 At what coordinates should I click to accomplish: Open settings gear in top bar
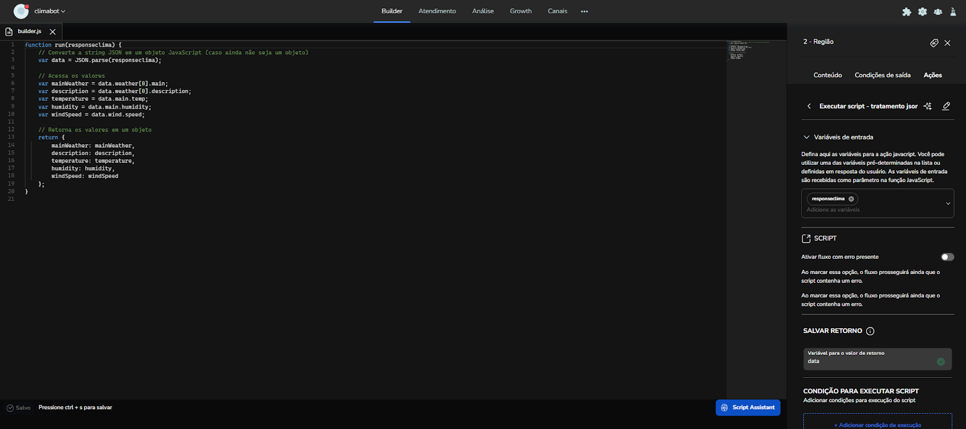coord(922,11)
